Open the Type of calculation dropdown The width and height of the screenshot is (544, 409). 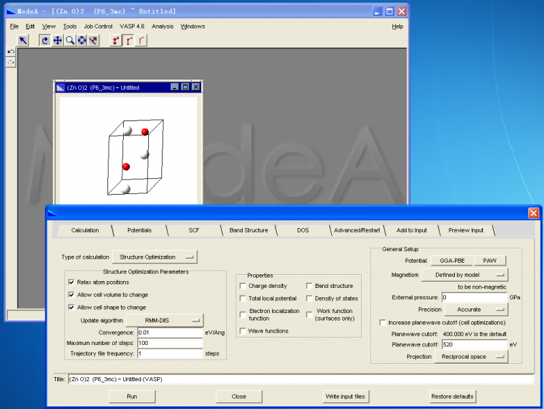pyautogui.click(x=154, y=257)
